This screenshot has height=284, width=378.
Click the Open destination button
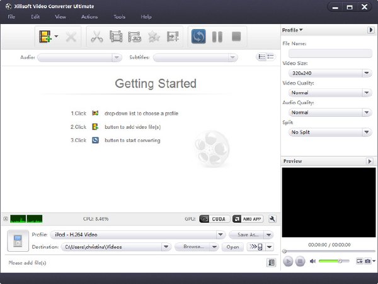point(232,247)
